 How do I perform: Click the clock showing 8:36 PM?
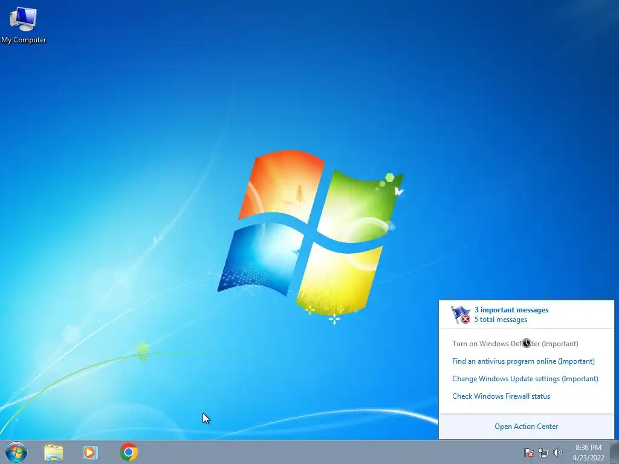pyautogui.click(x=588, y=448)
